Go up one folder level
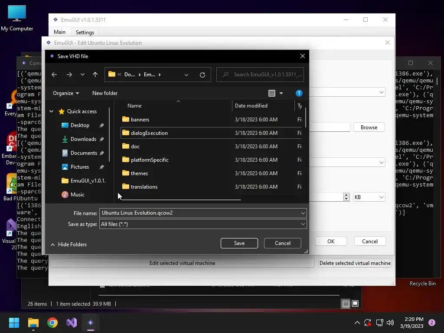This screenshot has height=333, width=444. 95,75
